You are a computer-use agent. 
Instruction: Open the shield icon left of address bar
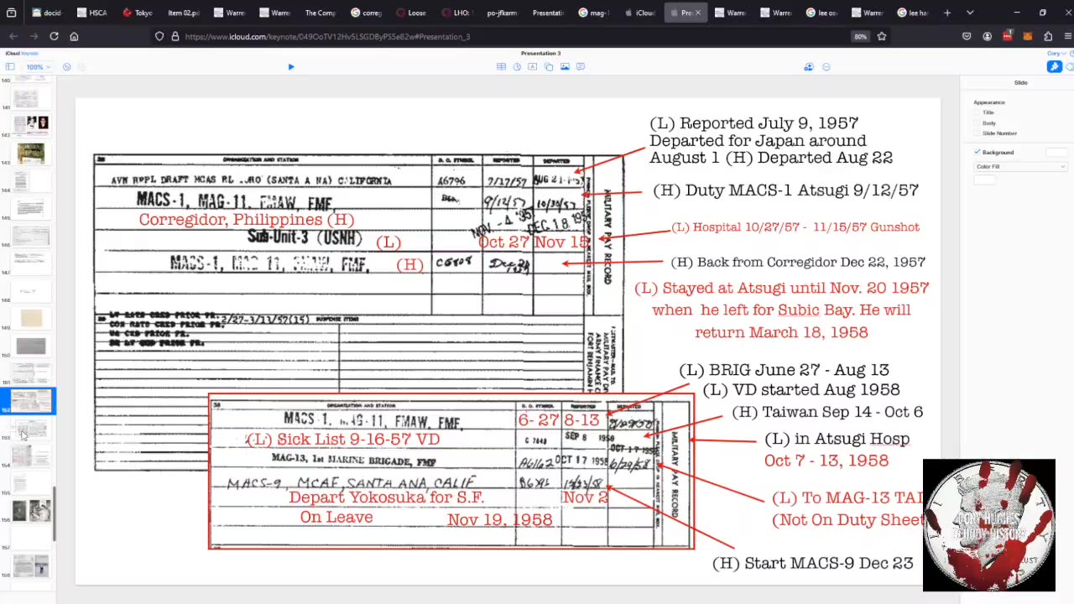coord(159,36)
